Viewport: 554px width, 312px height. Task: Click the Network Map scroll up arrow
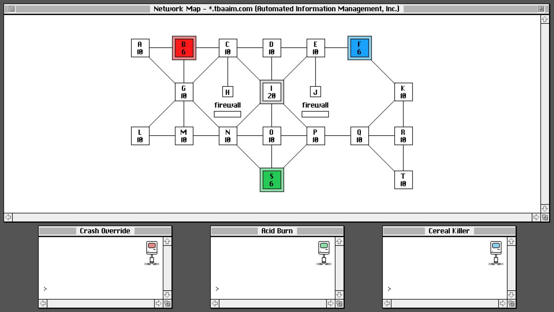(x=545, y=19)
